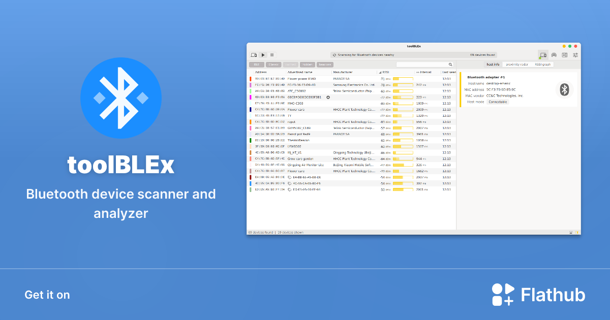Open the settings sliders icon
This screenshot has width=610, height=320.
point(575,55)
